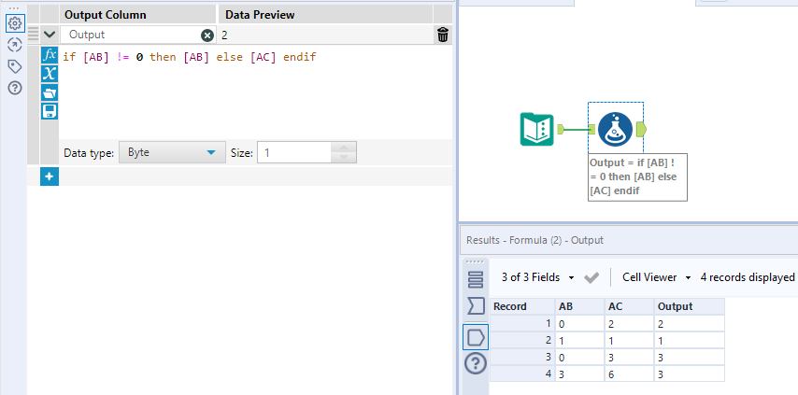Open saved expressions folder icon
Screen dimensions: 798x395
click(50, 92)
